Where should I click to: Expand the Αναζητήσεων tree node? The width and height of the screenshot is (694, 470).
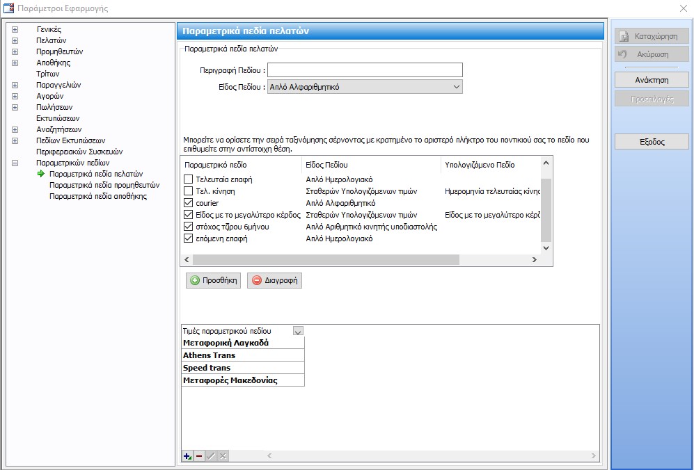click(x=15, y=129)
